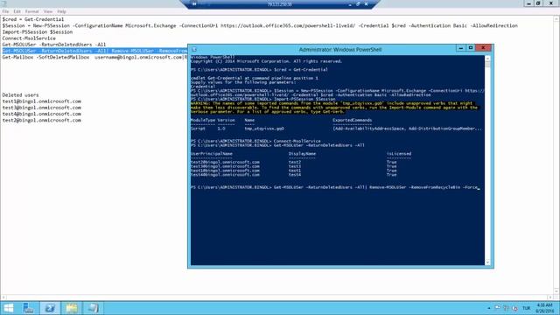The height and width of the screenshot is (315, 560).
Task: Click PowerShell prompt line with Remove-MSOLUSer command
Action: (x=335, y=187)
